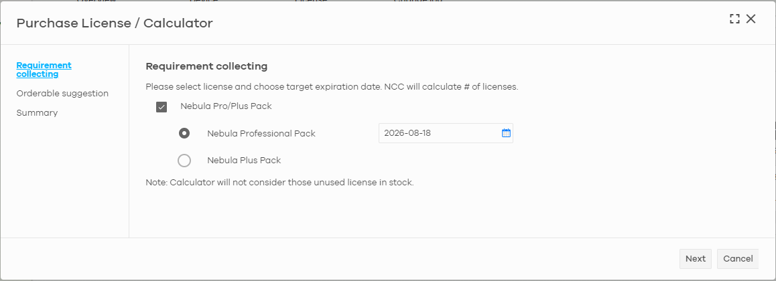Click the Nebula Plus Pack label text
The image size is (776, 281).
(244, 160)
